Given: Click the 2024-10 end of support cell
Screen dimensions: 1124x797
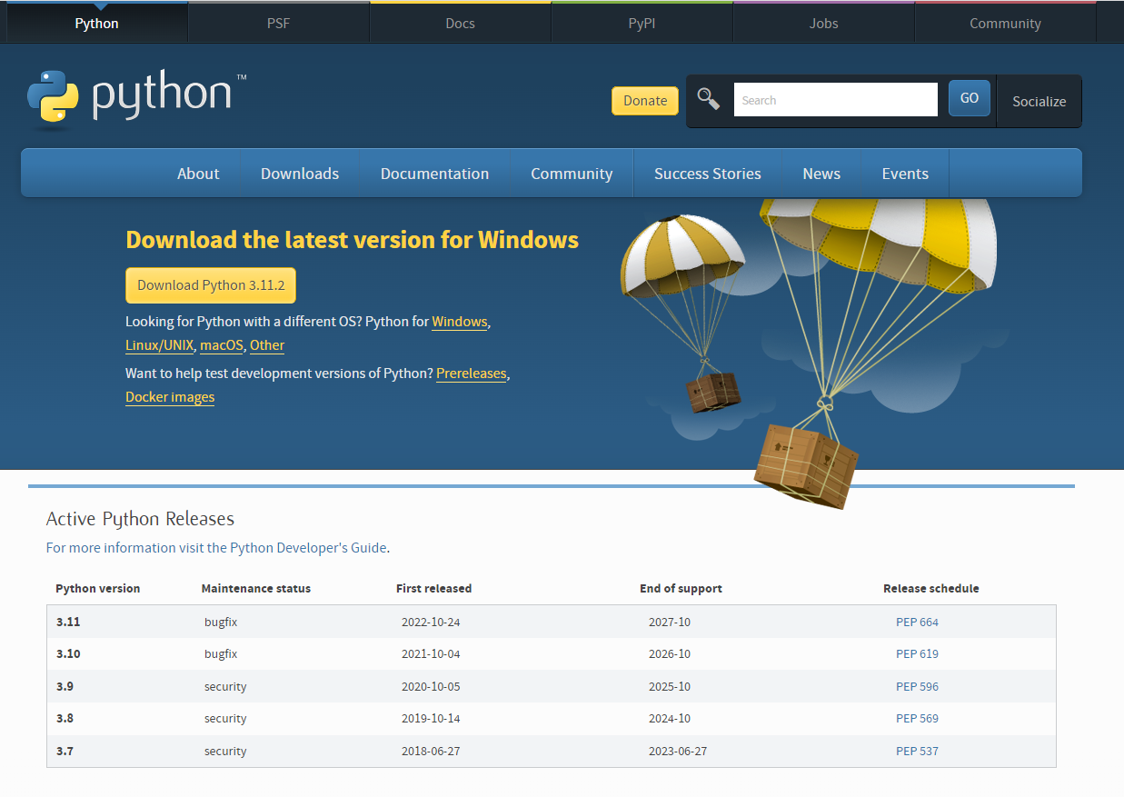Looking at the screenshot, I should click(x=670, y=719).
